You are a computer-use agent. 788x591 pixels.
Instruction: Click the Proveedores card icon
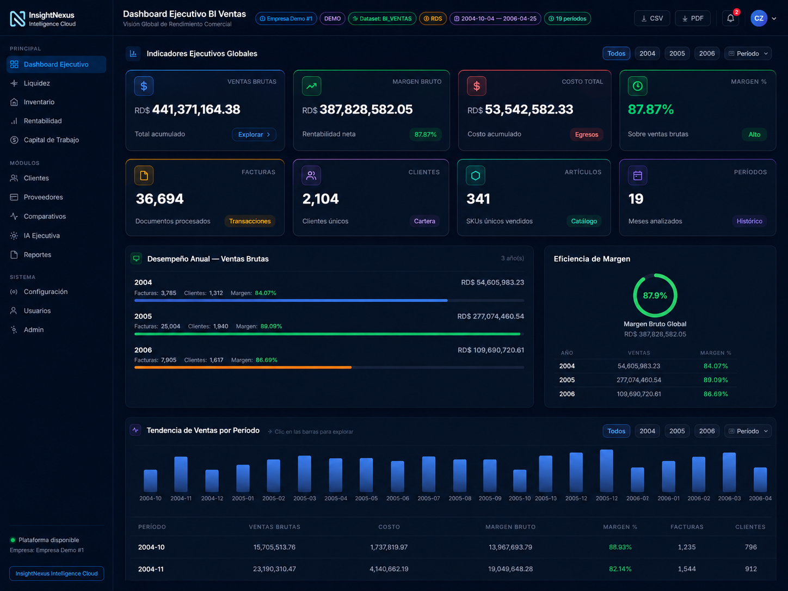tap(14, 197)
